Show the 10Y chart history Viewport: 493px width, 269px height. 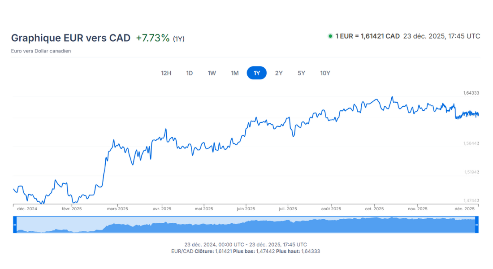[325, 73]
